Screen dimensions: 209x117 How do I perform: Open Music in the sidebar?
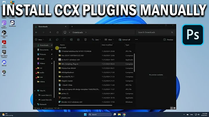41,59
